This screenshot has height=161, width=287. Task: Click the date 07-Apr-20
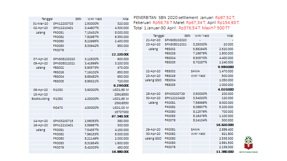tap(41, 59)
